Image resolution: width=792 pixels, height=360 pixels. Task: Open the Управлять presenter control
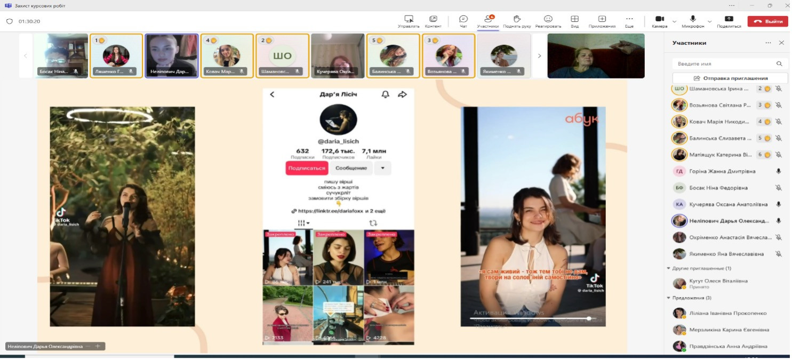coord(409,21)
